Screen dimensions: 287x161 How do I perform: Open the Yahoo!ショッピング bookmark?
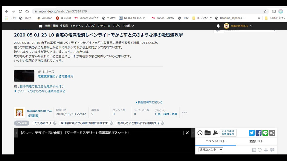pyautogui.click(x=87, y=18)
